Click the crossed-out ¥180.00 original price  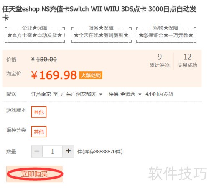pos(44,60)
